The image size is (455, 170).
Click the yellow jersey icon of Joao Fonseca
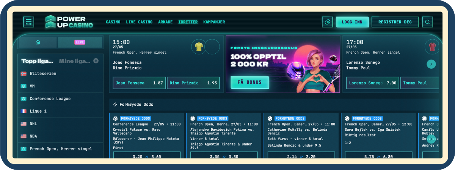click(x=199, y=46)
